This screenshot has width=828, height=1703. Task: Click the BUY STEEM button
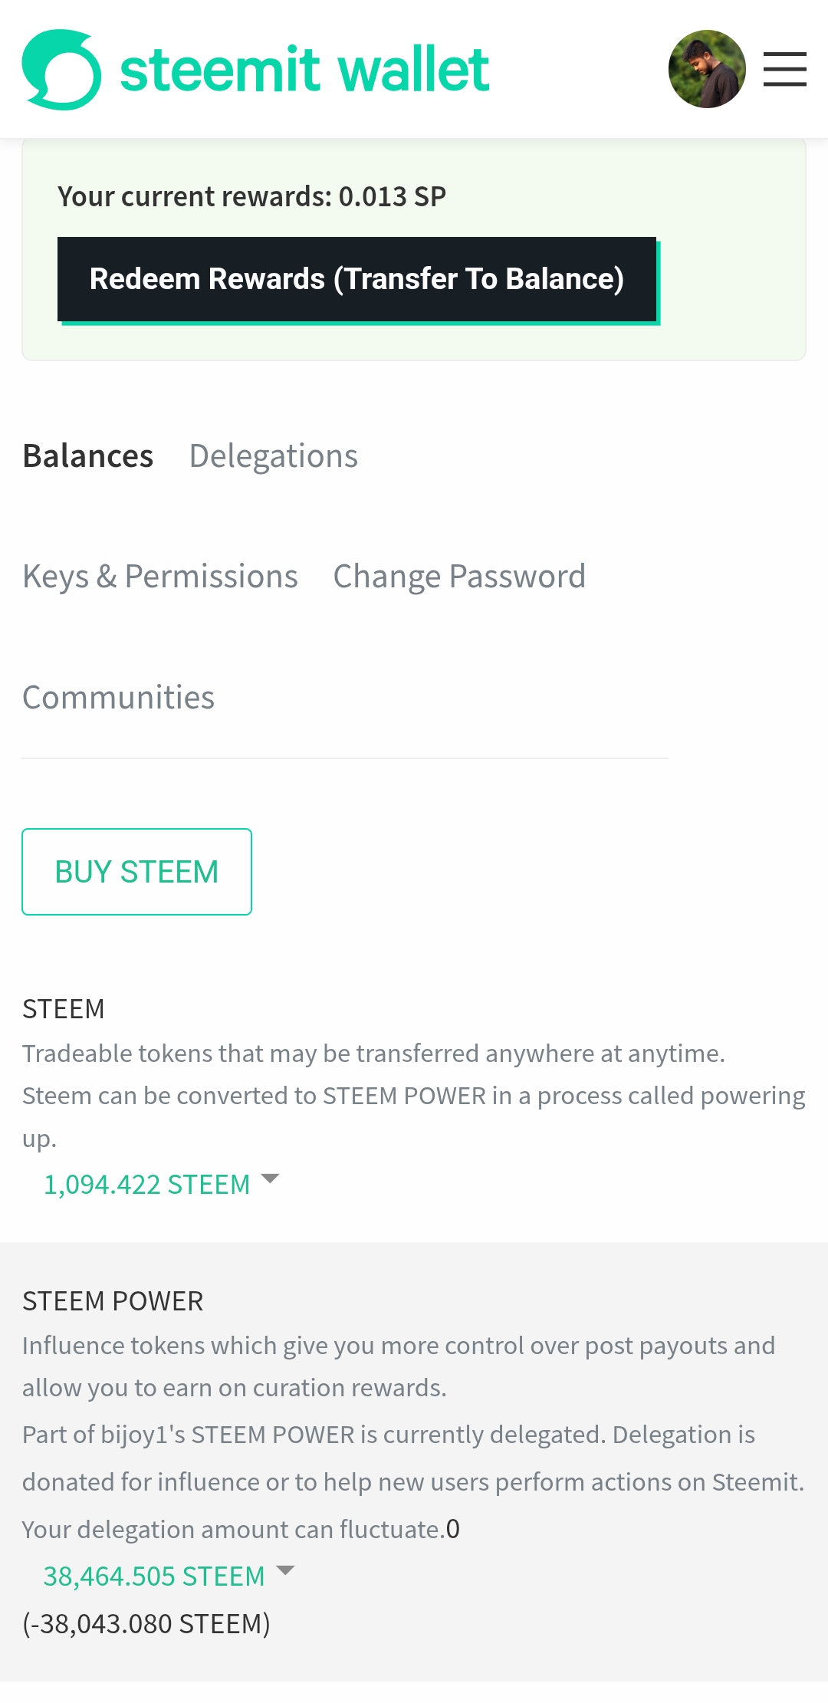tap(136, 872)
